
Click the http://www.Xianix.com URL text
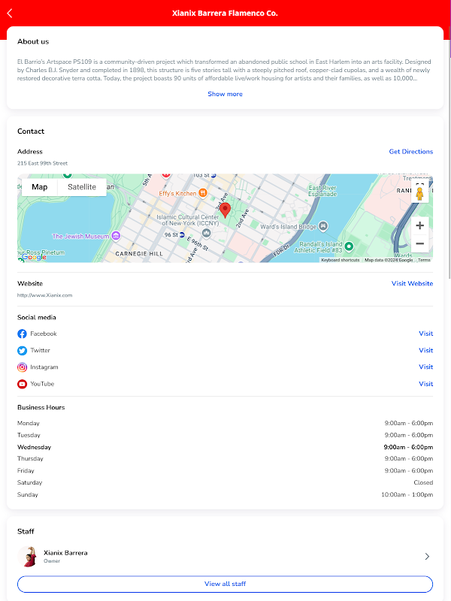[x=45, y=295]
